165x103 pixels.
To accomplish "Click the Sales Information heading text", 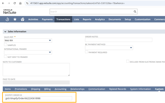I will pyautogui.click(x=17, y=32).
